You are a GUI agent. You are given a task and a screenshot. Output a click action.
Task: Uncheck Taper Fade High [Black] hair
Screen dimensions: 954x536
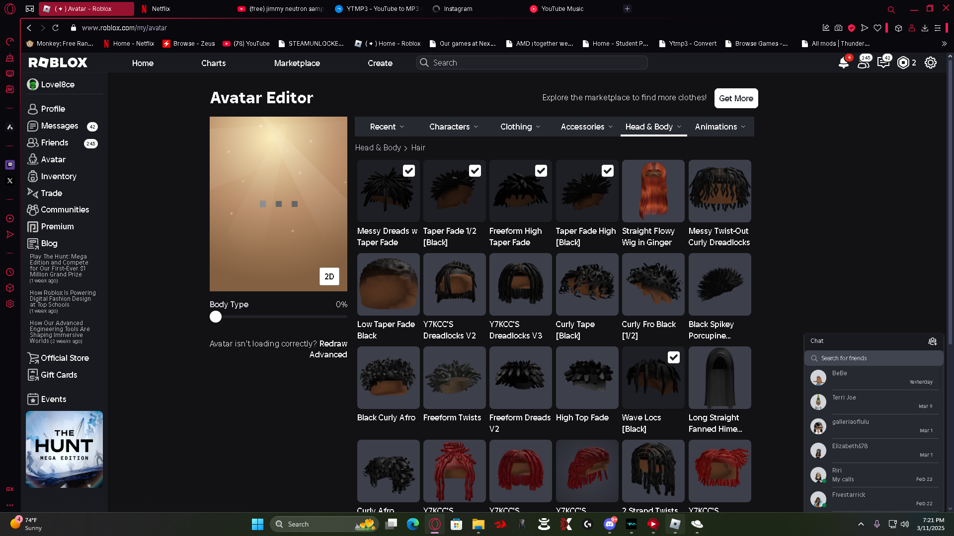[x=607, y=171]
